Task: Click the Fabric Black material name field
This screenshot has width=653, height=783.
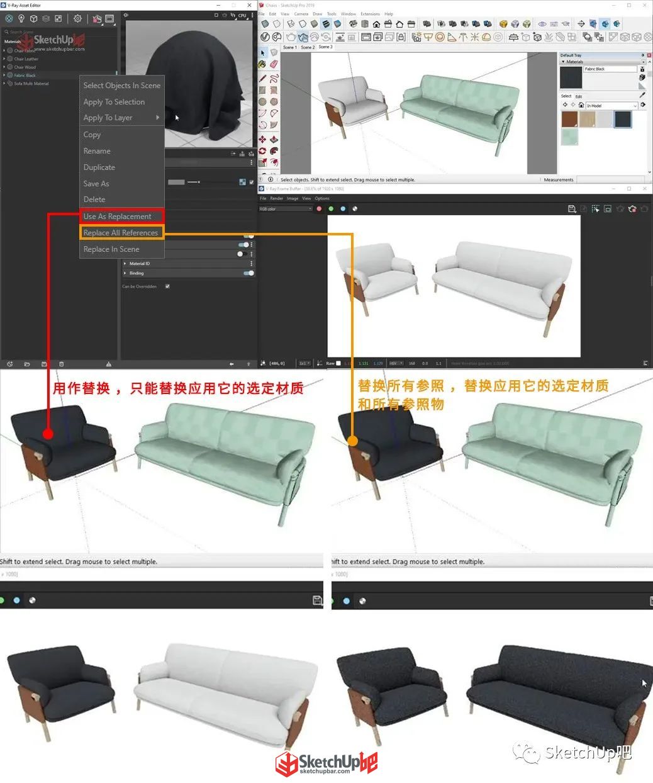Action: (610, 69)
